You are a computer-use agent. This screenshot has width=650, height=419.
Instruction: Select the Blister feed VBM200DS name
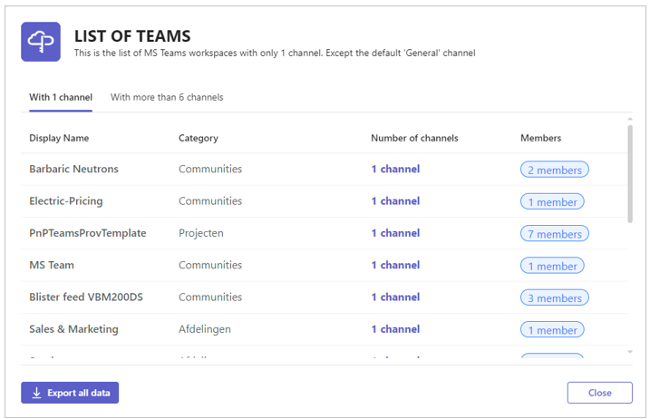click(86, 297)
